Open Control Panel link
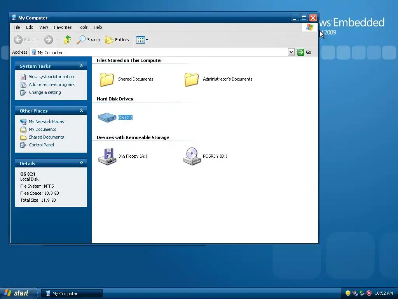This screenshot has height=299, width=398. coord(41,145)
